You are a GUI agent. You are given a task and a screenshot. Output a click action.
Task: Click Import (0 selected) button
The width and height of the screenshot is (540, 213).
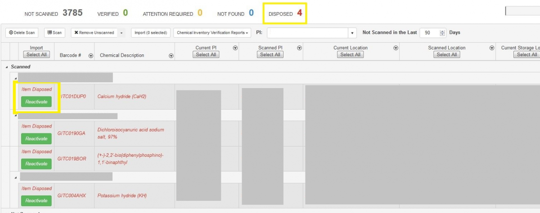150,33
